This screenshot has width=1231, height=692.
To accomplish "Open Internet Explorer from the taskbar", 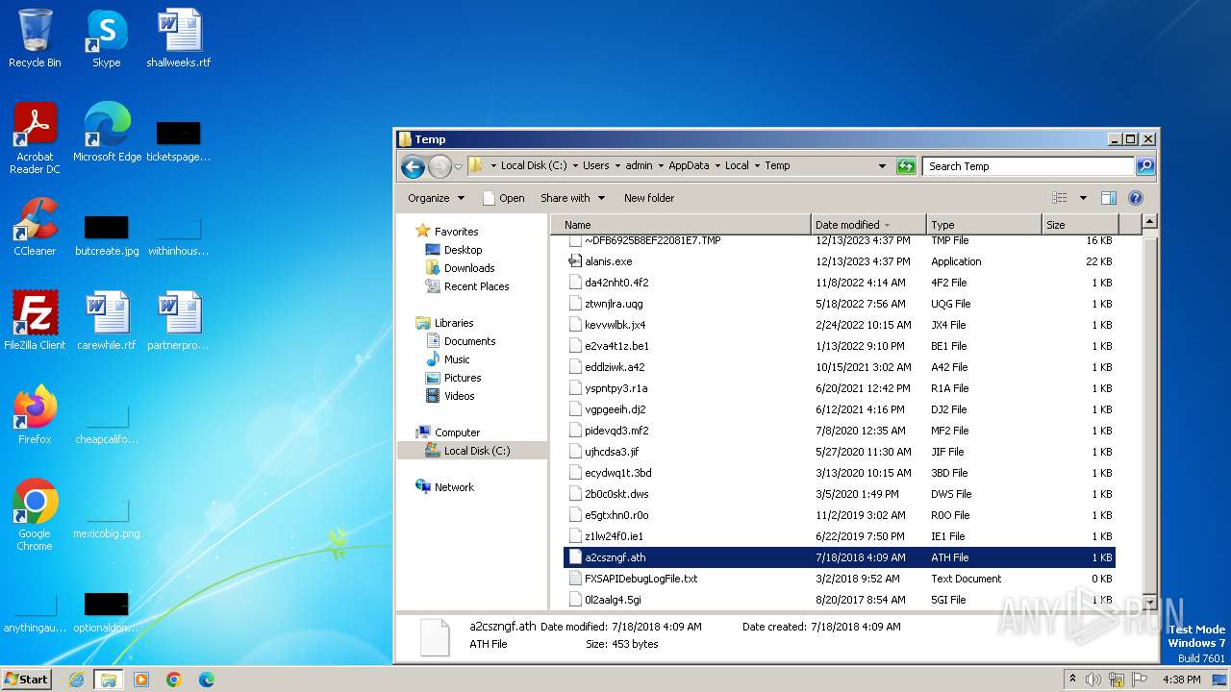I will click(77, 680).
